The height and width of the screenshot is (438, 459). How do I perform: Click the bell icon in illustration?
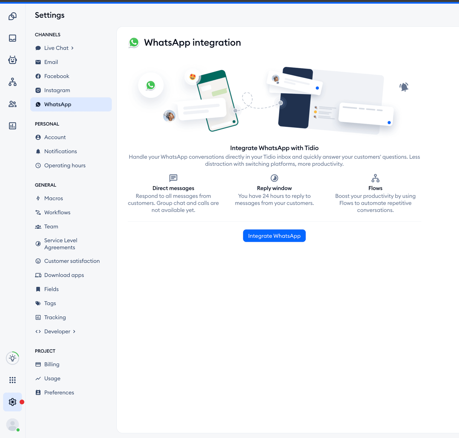(404, 87)
